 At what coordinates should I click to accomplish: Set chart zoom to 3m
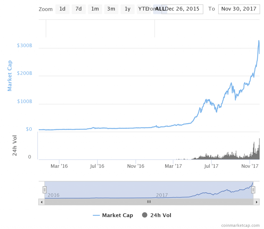point(111,9)
